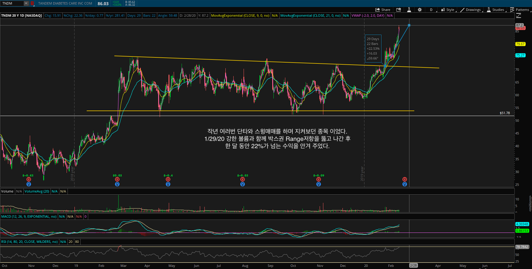Open the chart notes calendar icon
532x269 pixels.
399,10
